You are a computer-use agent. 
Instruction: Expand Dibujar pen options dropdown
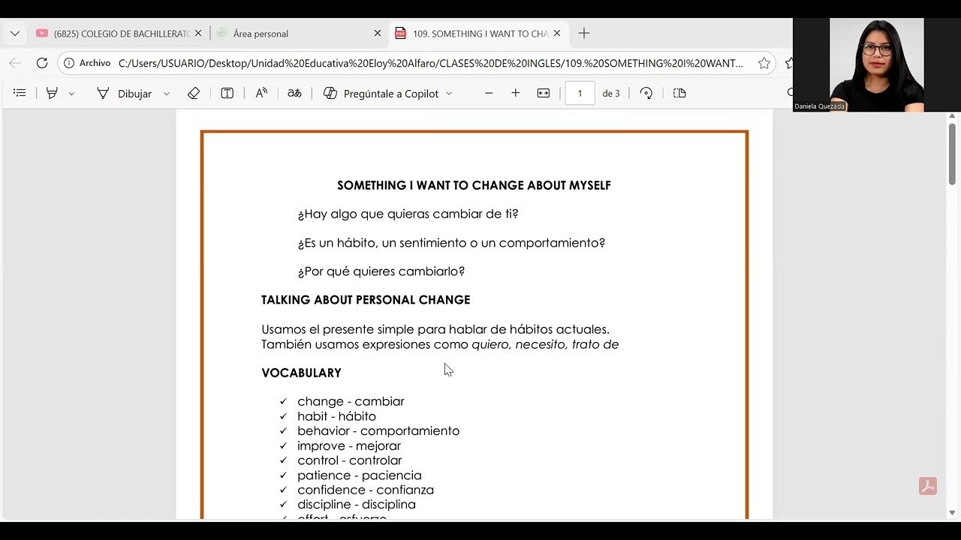tap(167, 94)
